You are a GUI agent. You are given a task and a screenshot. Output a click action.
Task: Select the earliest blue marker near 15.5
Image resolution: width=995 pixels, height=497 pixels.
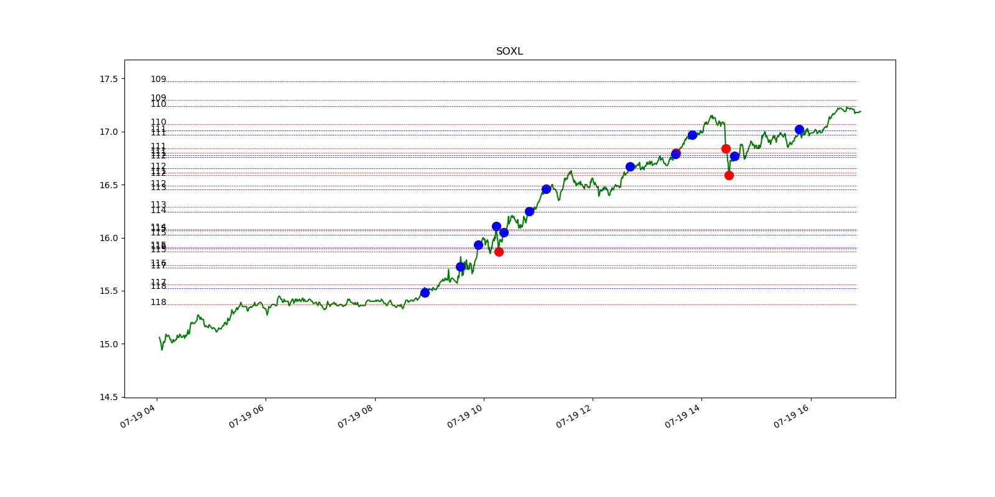(x=425, y=293)
